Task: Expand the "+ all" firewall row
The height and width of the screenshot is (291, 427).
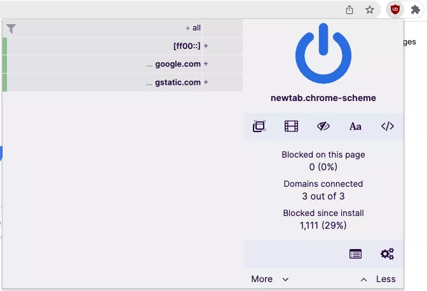Action: (193, 28)
